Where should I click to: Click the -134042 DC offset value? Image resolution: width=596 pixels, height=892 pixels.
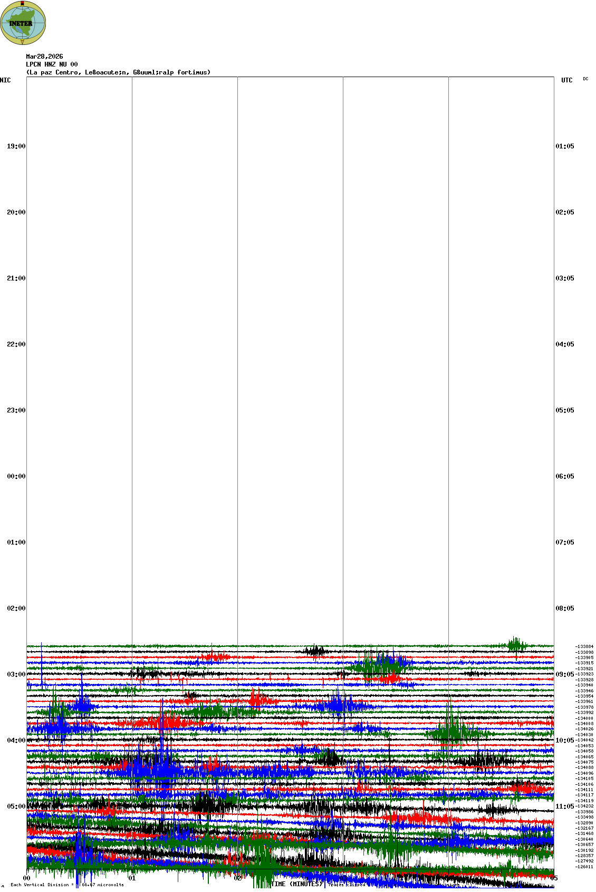(584, 740)
